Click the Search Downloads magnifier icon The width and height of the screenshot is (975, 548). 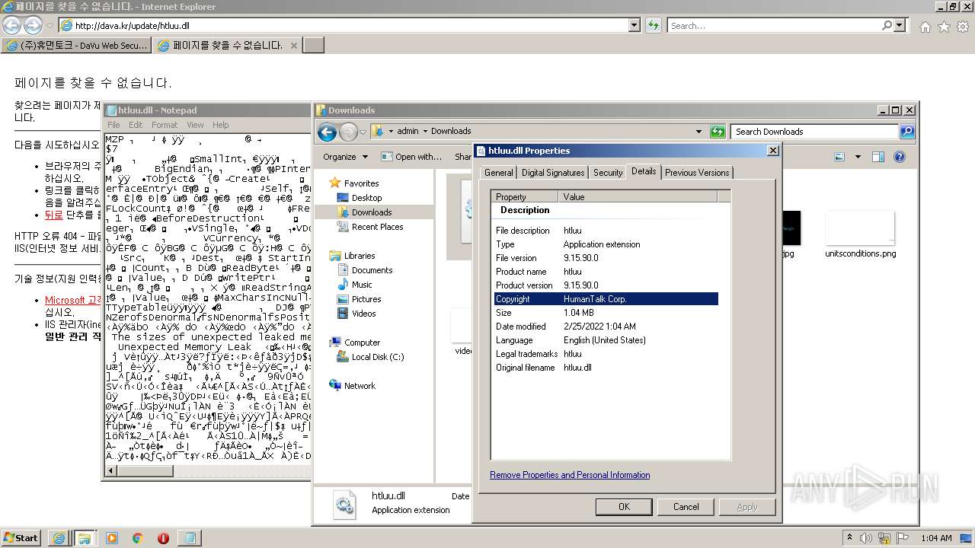906,132
